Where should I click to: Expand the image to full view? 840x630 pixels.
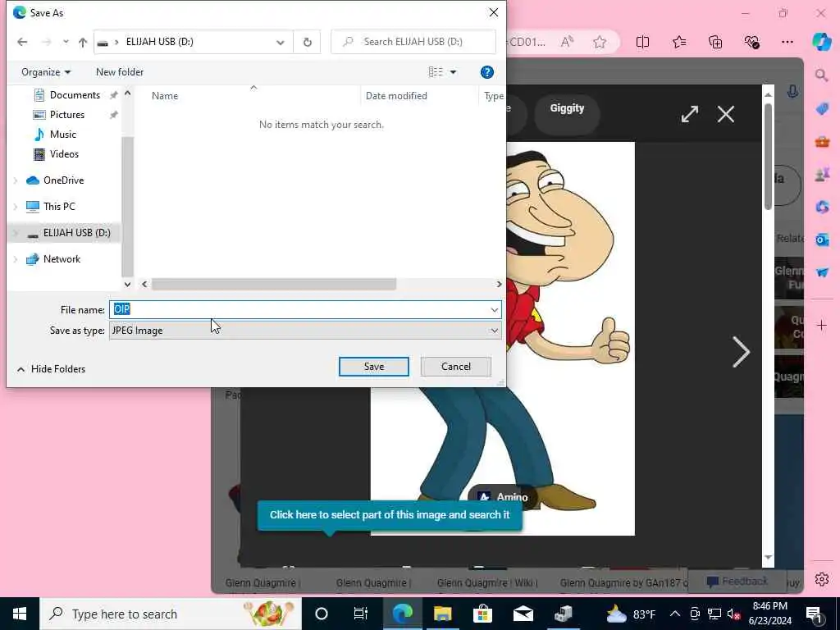689,114
